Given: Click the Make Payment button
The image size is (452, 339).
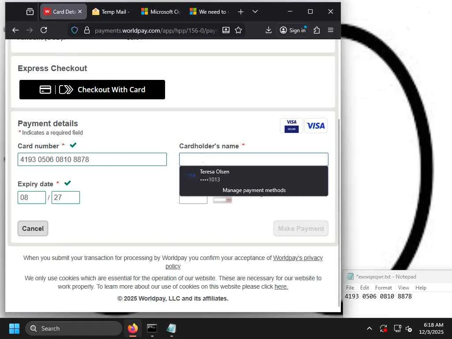Looking at the screenshot, I should (301, 228).
